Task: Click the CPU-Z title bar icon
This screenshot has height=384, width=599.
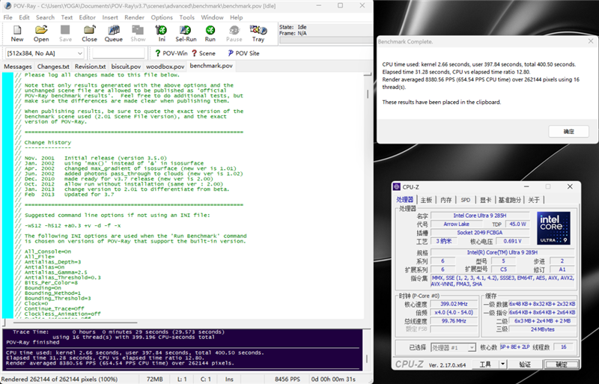Action: click(398, 187)
